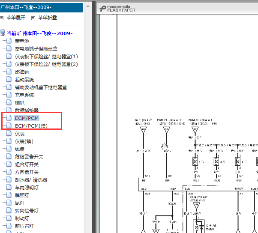This screenshot has height=233, width=258.
Task: Select the root node 当前:广州本田--飞度--2009-
Action: pyautogui.click(x=40, y=33)
